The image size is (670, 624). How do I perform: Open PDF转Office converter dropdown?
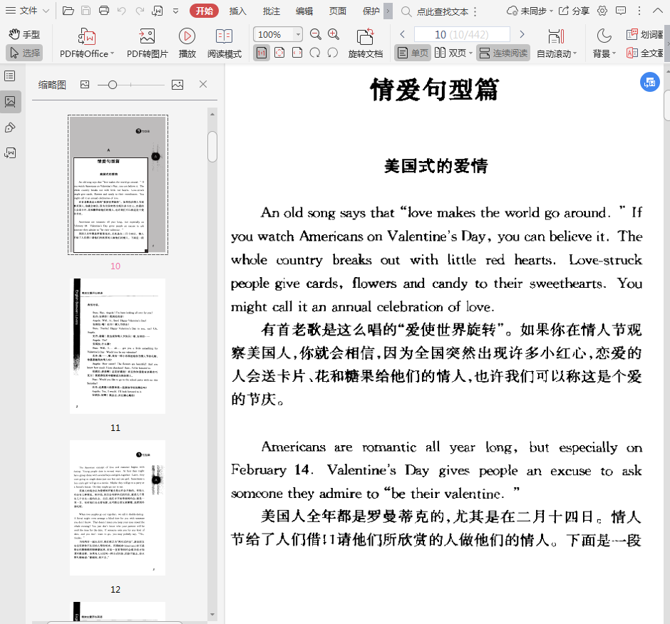(87, 43)
